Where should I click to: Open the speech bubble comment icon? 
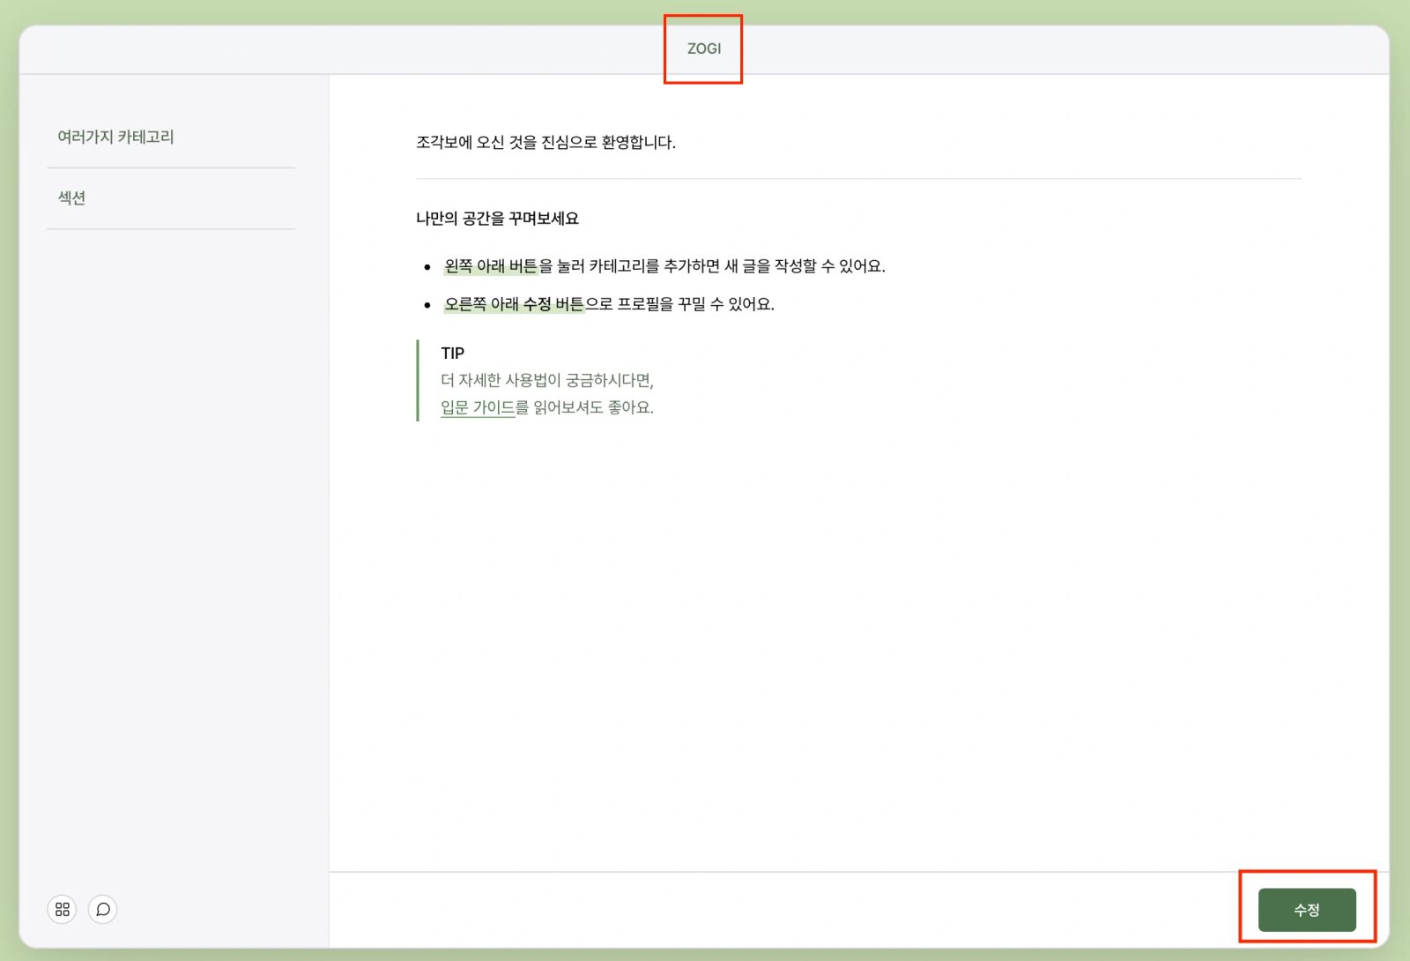click(102, 909)
